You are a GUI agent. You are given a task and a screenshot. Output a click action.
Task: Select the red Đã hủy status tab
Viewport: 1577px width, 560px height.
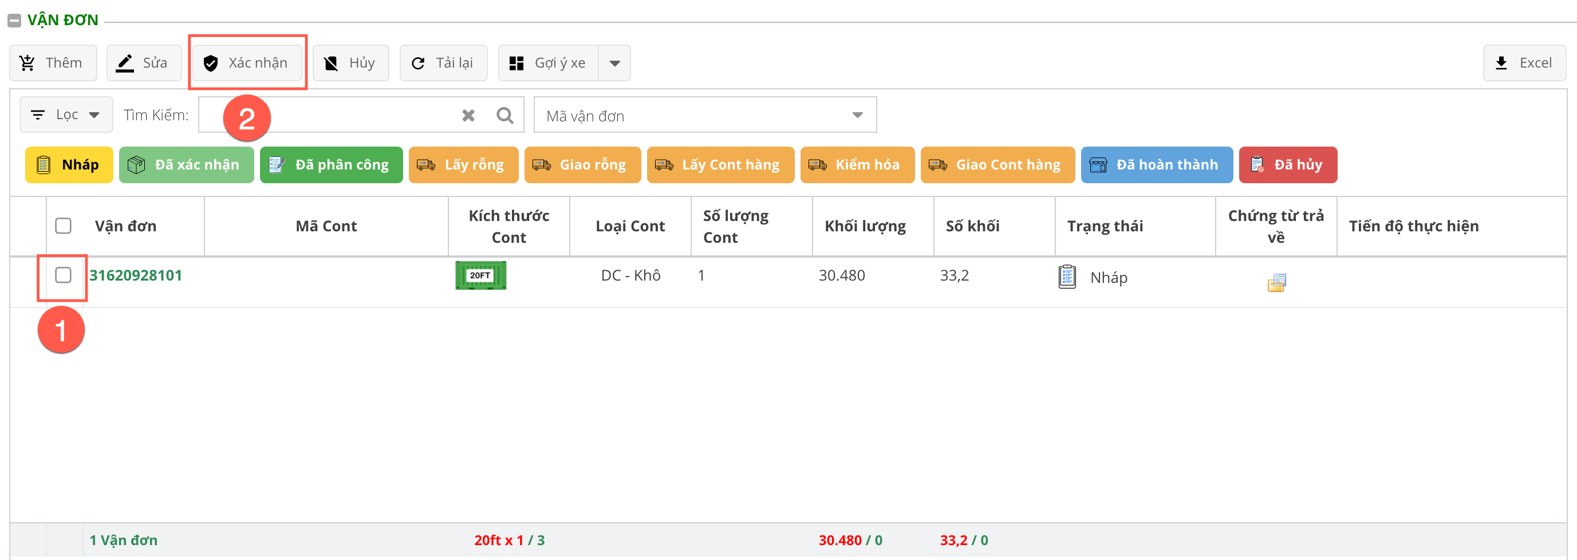click(x=1287, y=165)
